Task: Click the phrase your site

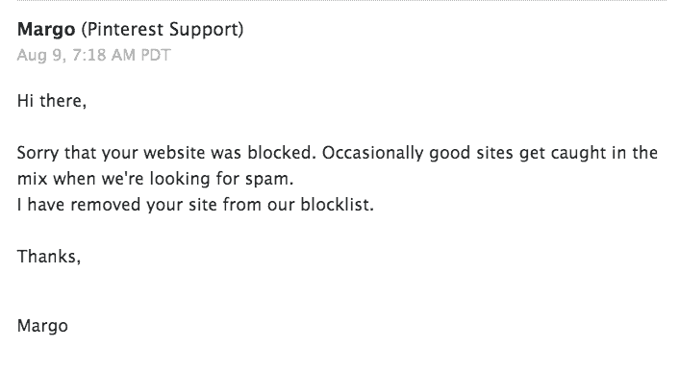Action: click(x=182, y=205)
